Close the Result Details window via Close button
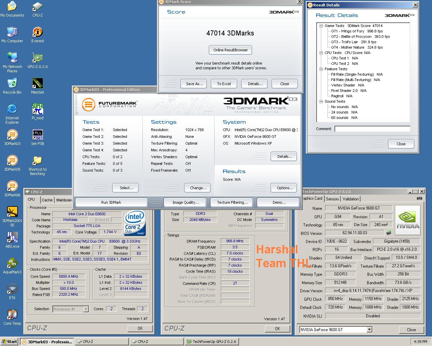 click(x=401, y=144)
